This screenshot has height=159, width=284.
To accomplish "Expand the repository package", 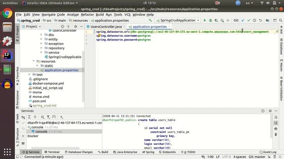I will pos(41,48).
